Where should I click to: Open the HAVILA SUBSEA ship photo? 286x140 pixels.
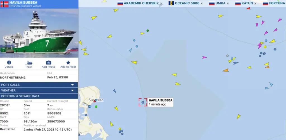pos(39,33)
